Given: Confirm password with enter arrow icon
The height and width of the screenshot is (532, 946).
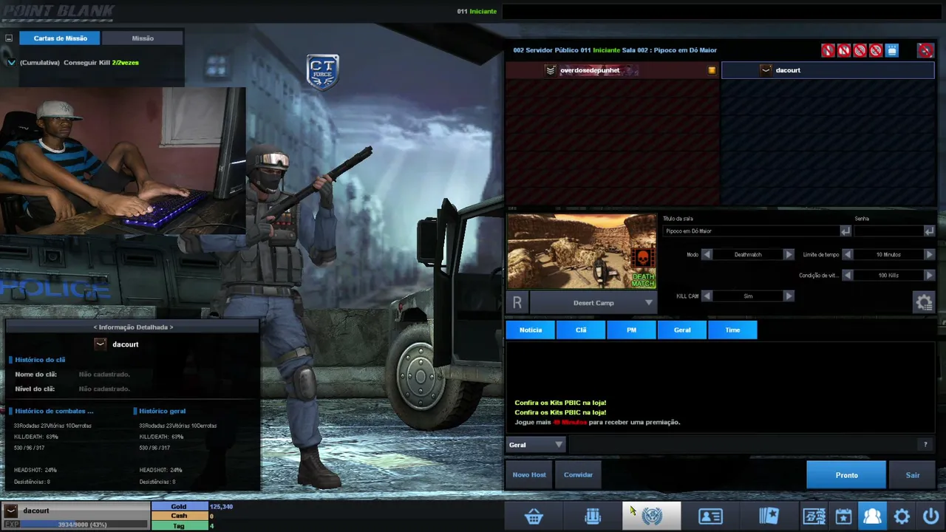Looking at the screenshot, I should click(x=929, y=231).
